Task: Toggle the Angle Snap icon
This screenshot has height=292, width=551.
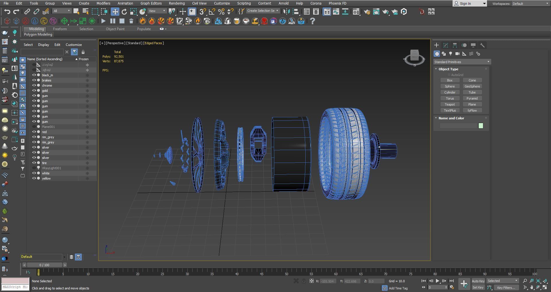Action: tap(212, 11)
